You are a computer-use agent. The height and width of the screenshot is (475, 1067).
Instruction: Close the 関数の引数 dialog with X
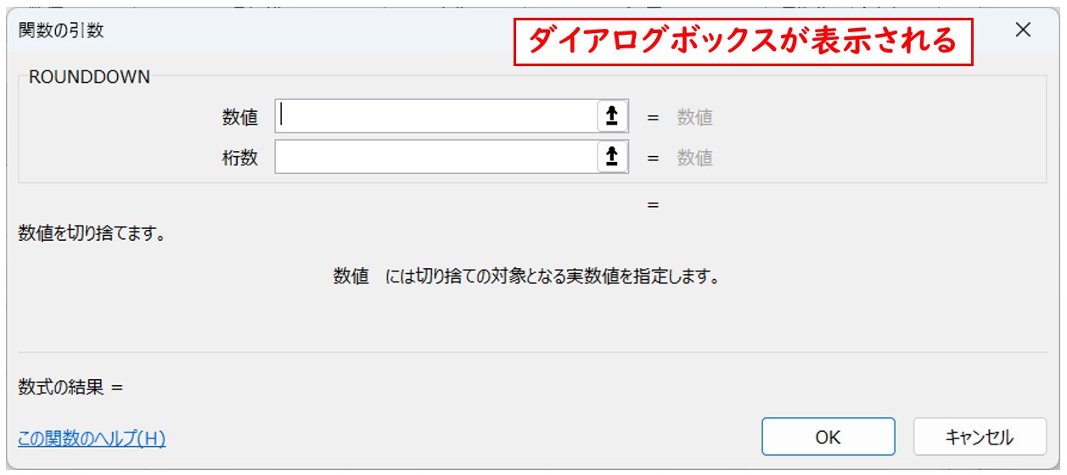pyautogui.click(x=1023, y=30)
